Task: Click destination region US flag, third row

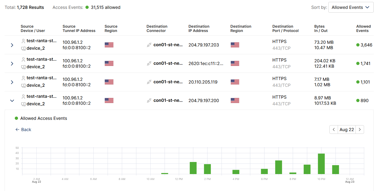Action: point(235,82)
